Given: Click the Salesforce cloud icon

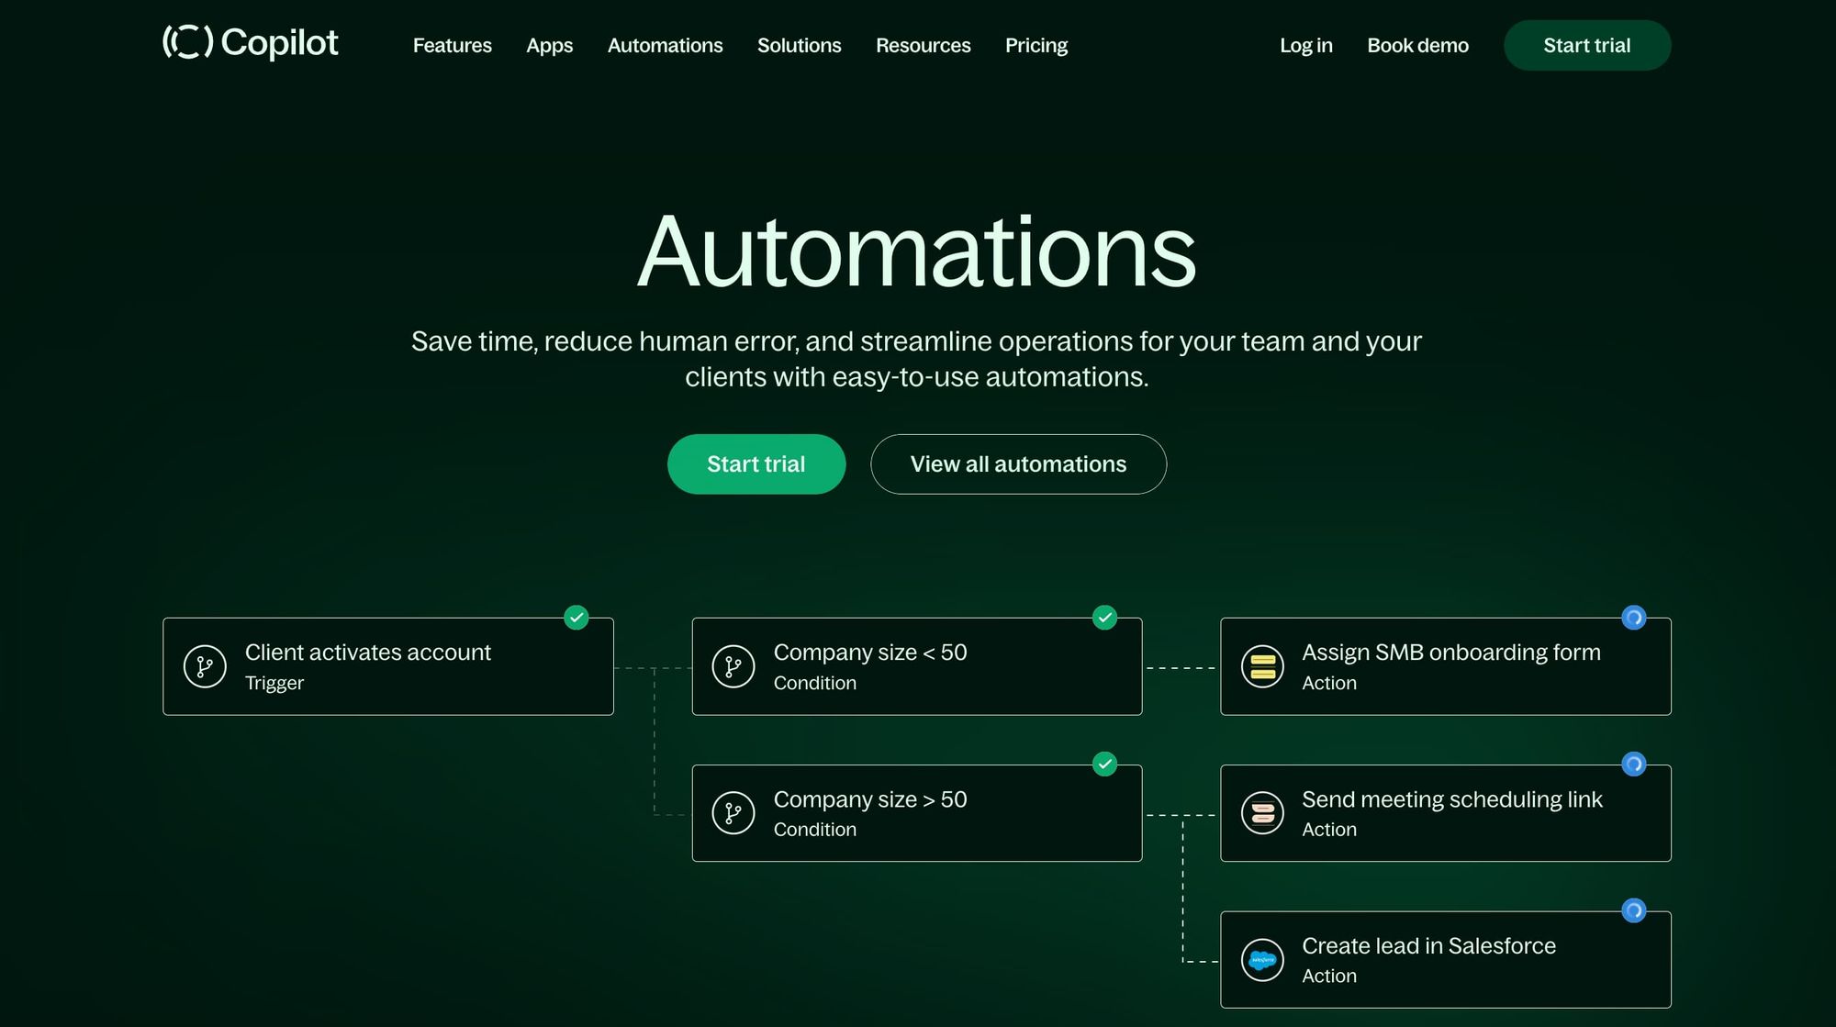Looking at the screenshot, I should coord(1262,960).
